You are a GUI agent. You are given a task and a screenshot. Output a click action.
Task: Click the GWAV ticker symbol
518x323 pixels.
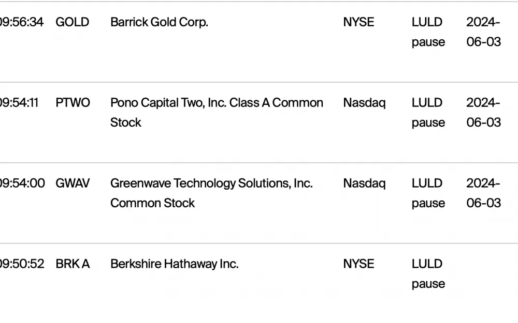(73, 183)
